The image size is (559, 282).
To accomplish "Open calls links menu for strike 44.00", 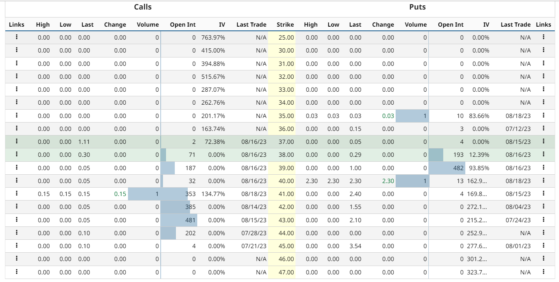I will pyautogui.click(x=17, y=233).
